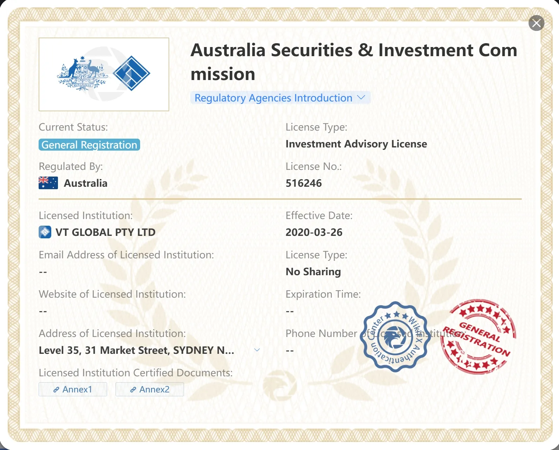559x450 pixels.
Task: Click the link icon in Annex2
Action: (x=133, y=390)
